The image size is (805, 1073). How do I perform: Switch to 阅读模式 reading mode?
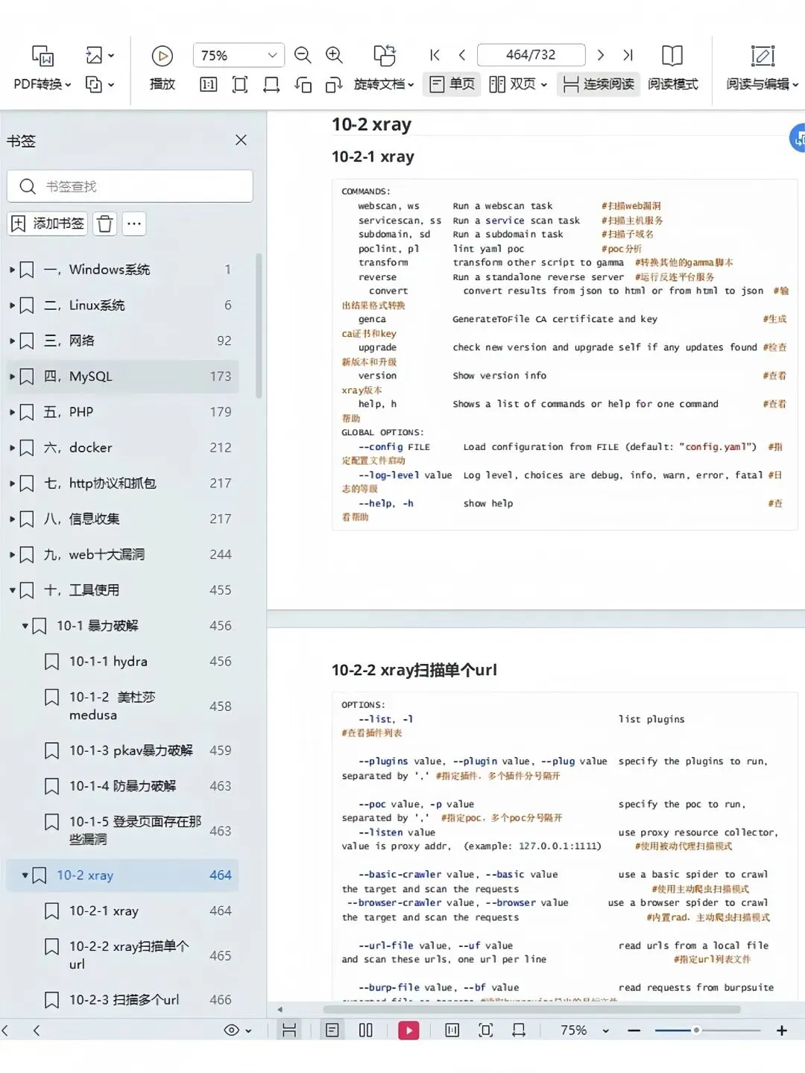point(672,68)
